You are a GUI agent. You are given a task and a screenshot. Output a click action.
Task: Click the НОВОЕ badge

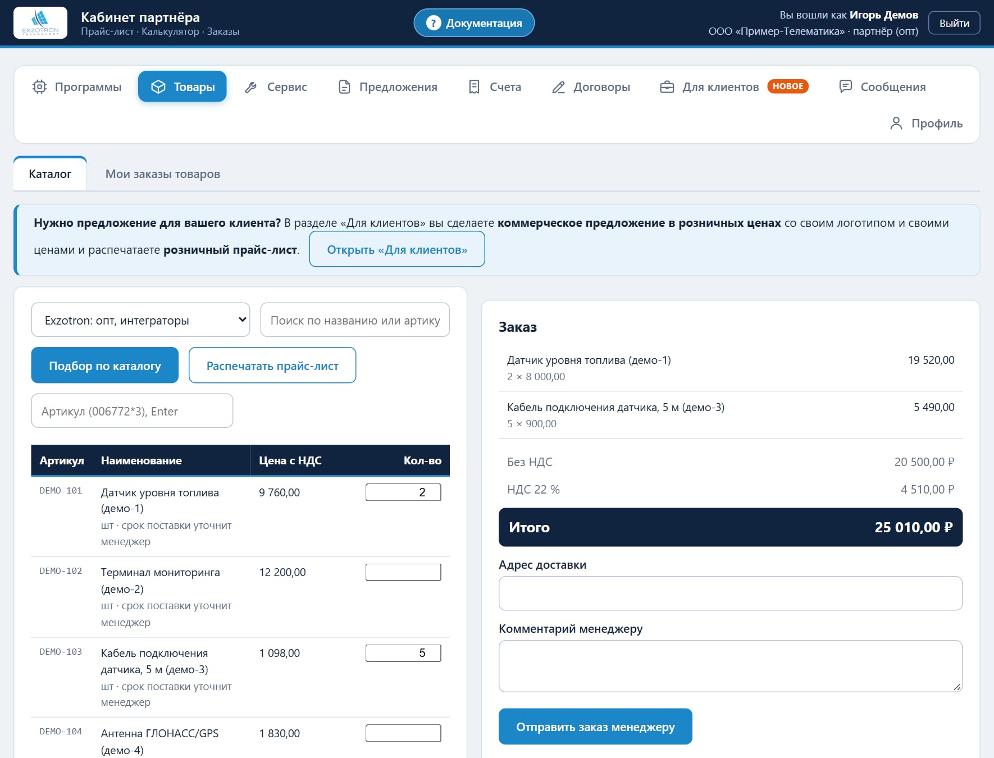point(788,86)
